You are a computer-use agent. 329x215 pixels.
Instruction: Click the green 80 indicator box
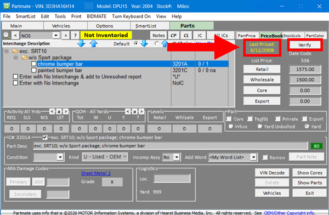coord(316,146)
